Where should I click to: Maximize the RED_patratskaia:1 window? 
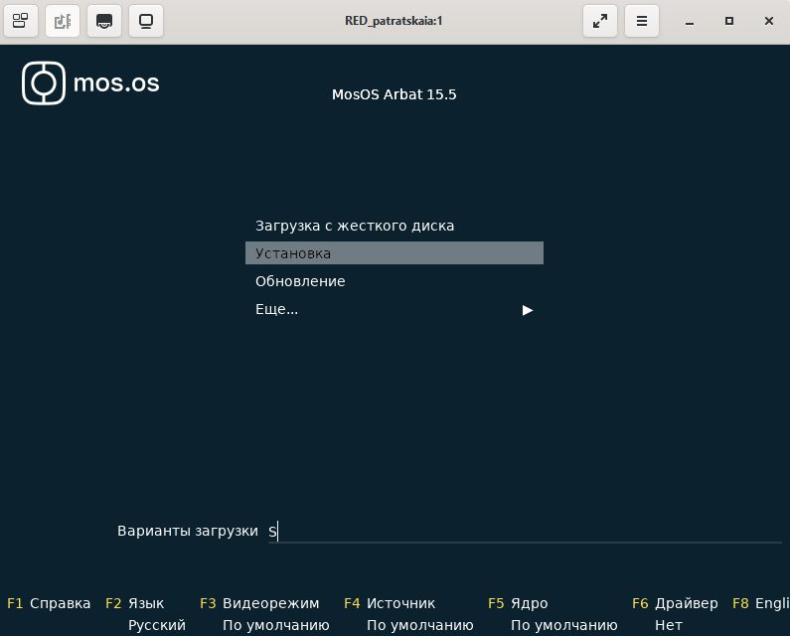(729, 21)
